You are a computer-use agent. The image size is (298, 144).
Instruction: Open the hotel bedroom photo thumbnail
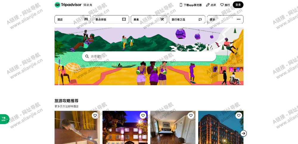tap(173, 127)
